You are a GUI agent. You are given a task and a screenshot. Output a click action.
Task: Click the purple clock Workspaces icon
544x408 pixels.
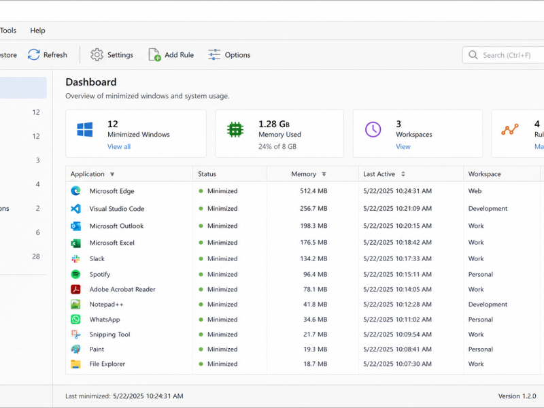point(373,129)
